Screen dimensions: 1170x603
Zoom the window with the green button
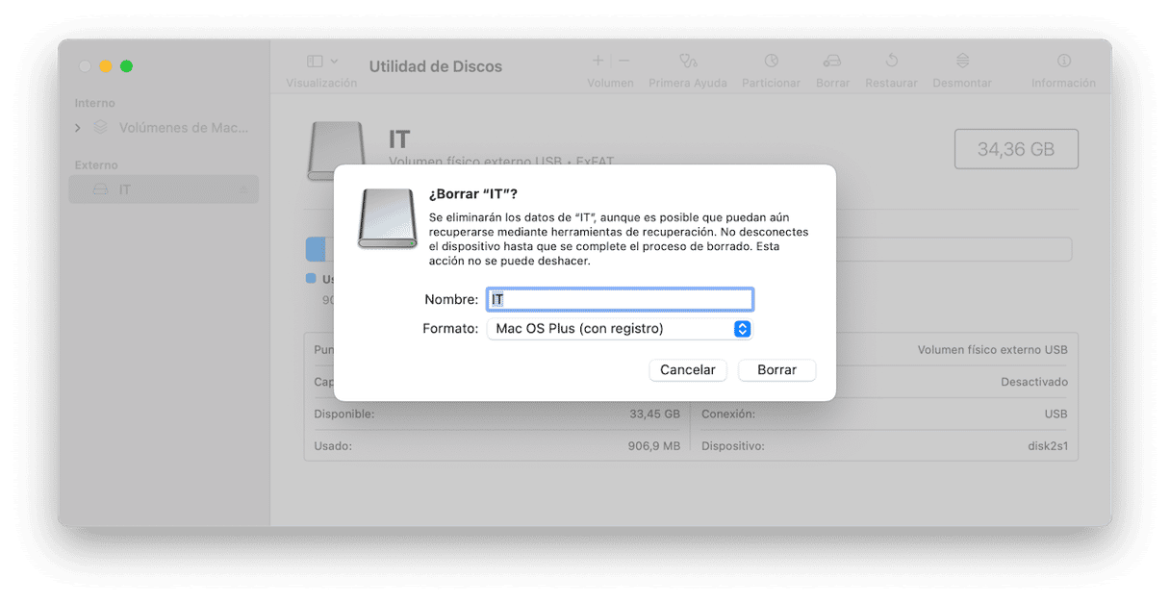(126, 66)
